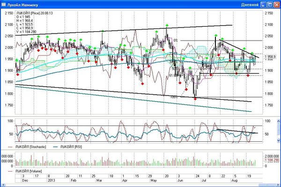Click the day label 25 on the date axis
This screenshot has height=187, width=281.
click(x=93, y=176)
